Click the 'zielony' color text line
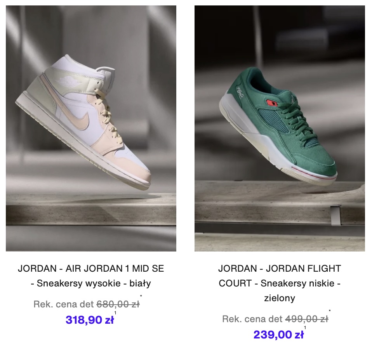Image resolution: width=372 pixels, height=347 pixels. [280, 298]
